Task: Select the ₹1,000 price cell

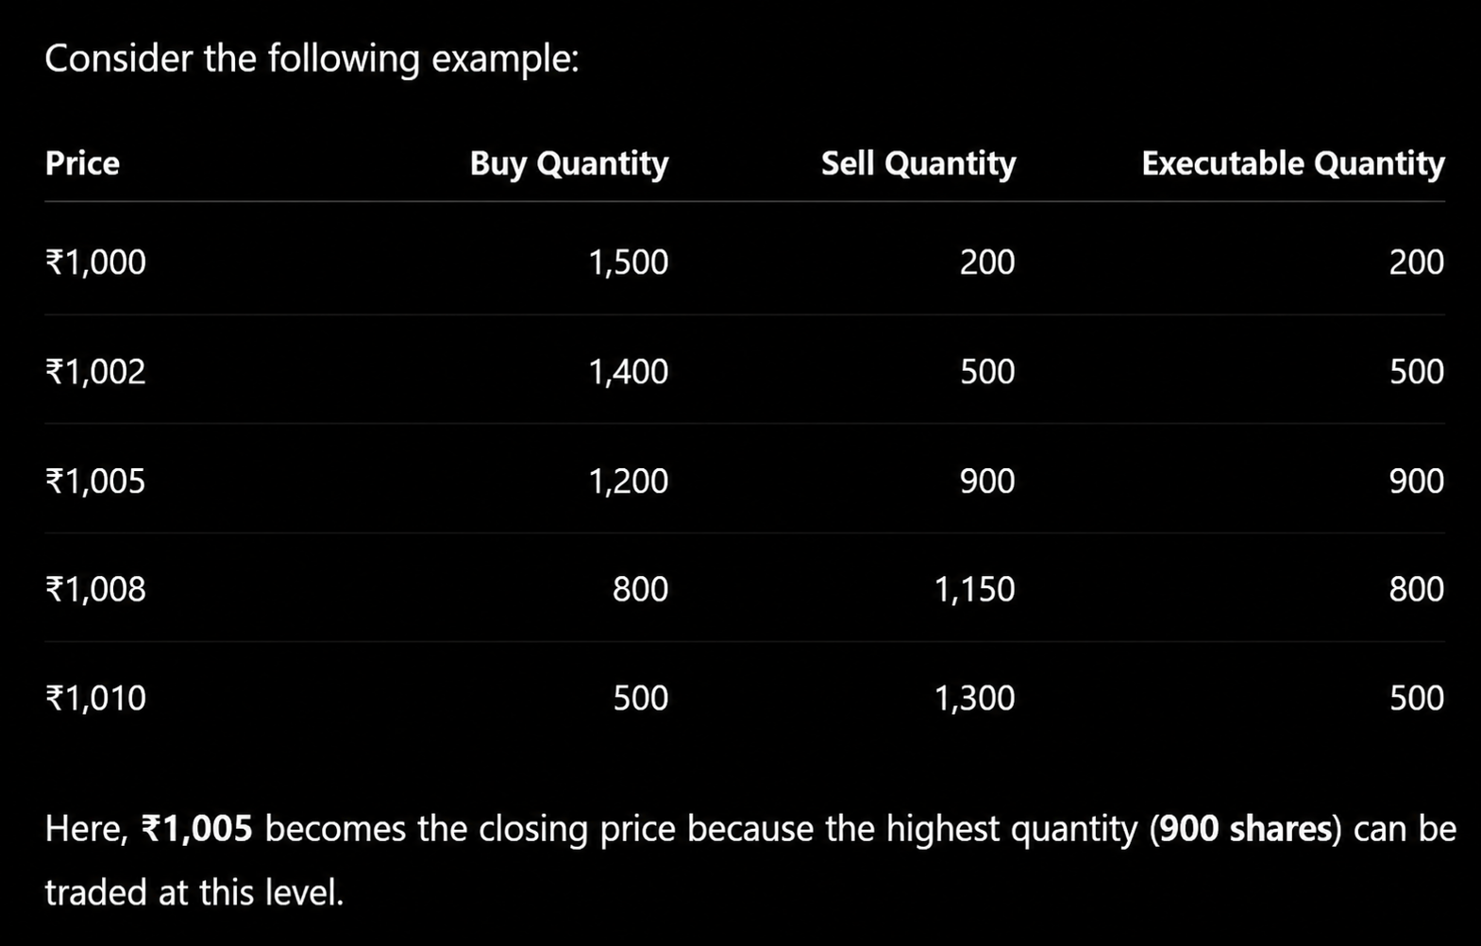Action: (95, 262)
